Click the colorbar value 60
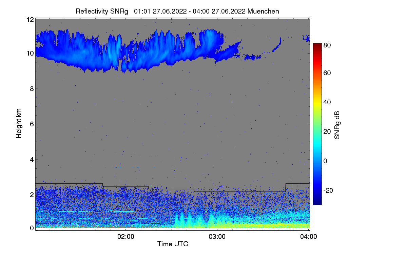Screen dimensions: 407x271 point(327,73)
